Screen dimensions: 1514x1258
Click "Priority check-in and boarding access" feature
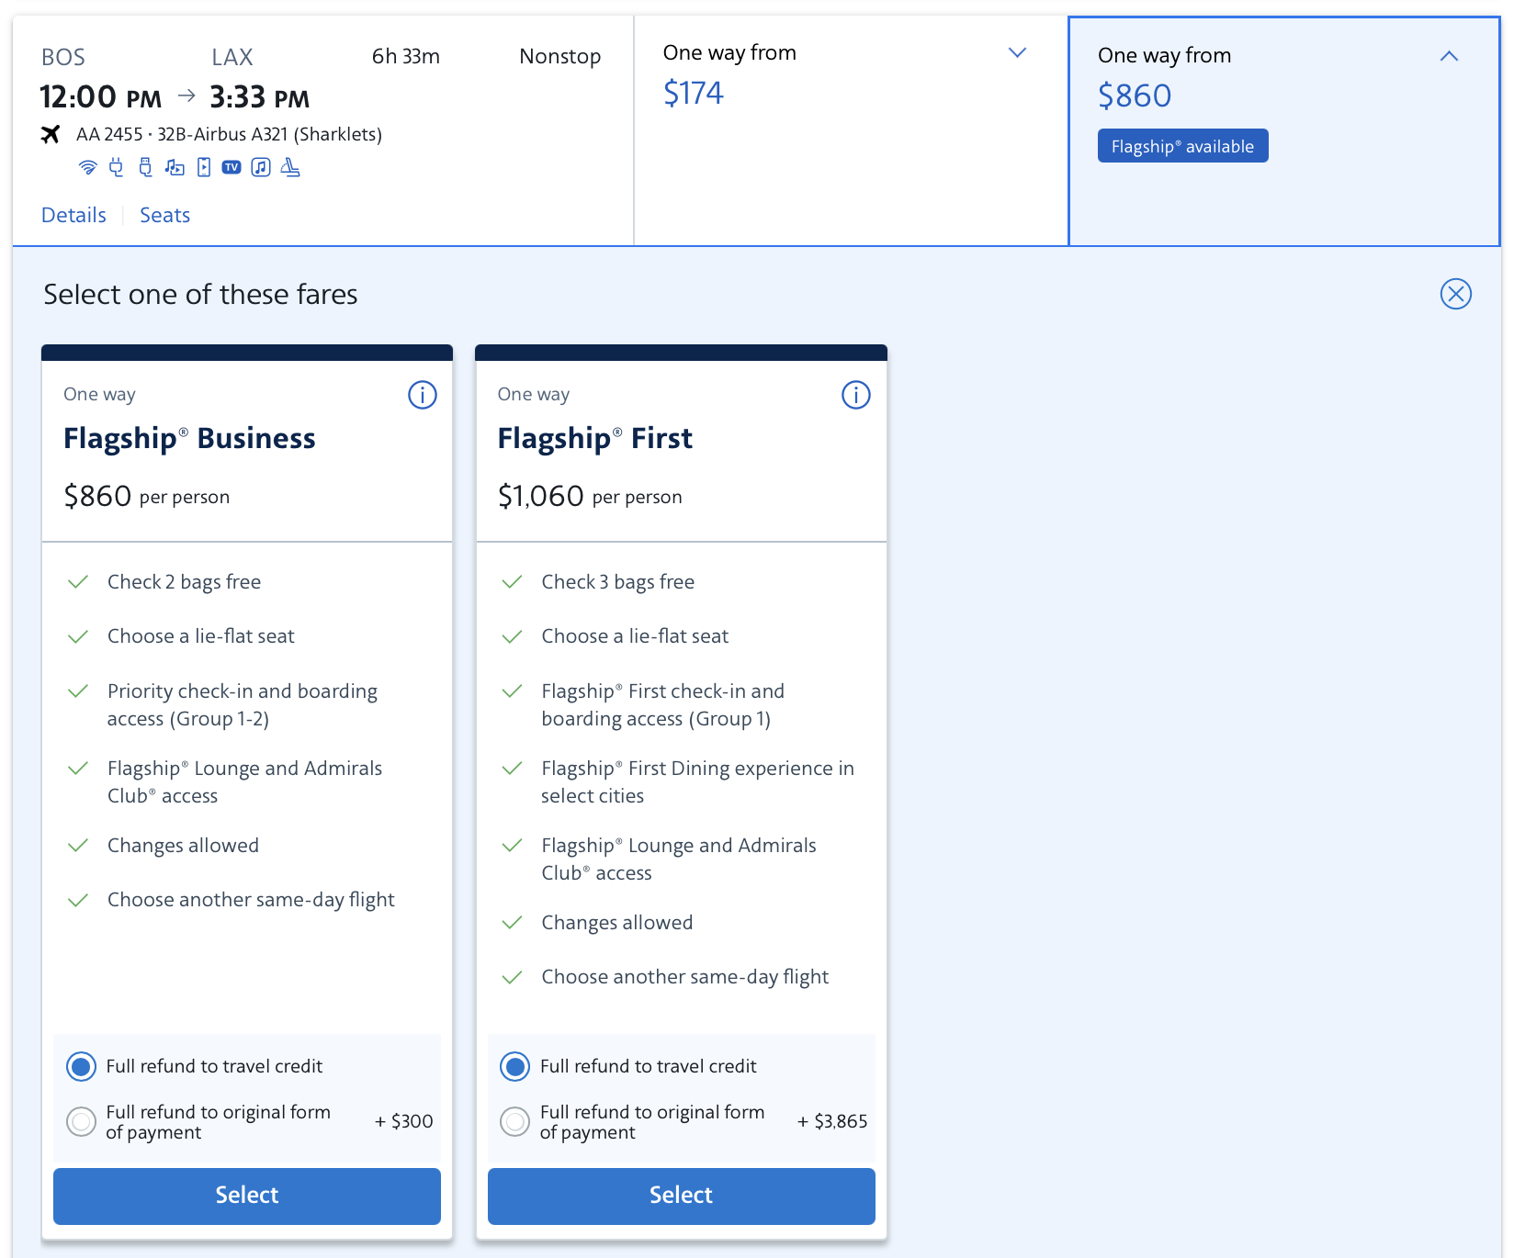pos(243,704)
